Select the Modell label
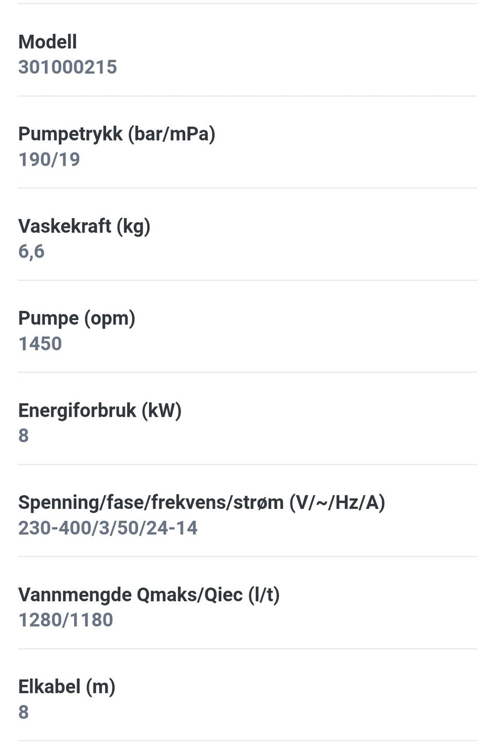Viewport: 494px width, 743px height. pyautogui.click(x=47, y=42)
